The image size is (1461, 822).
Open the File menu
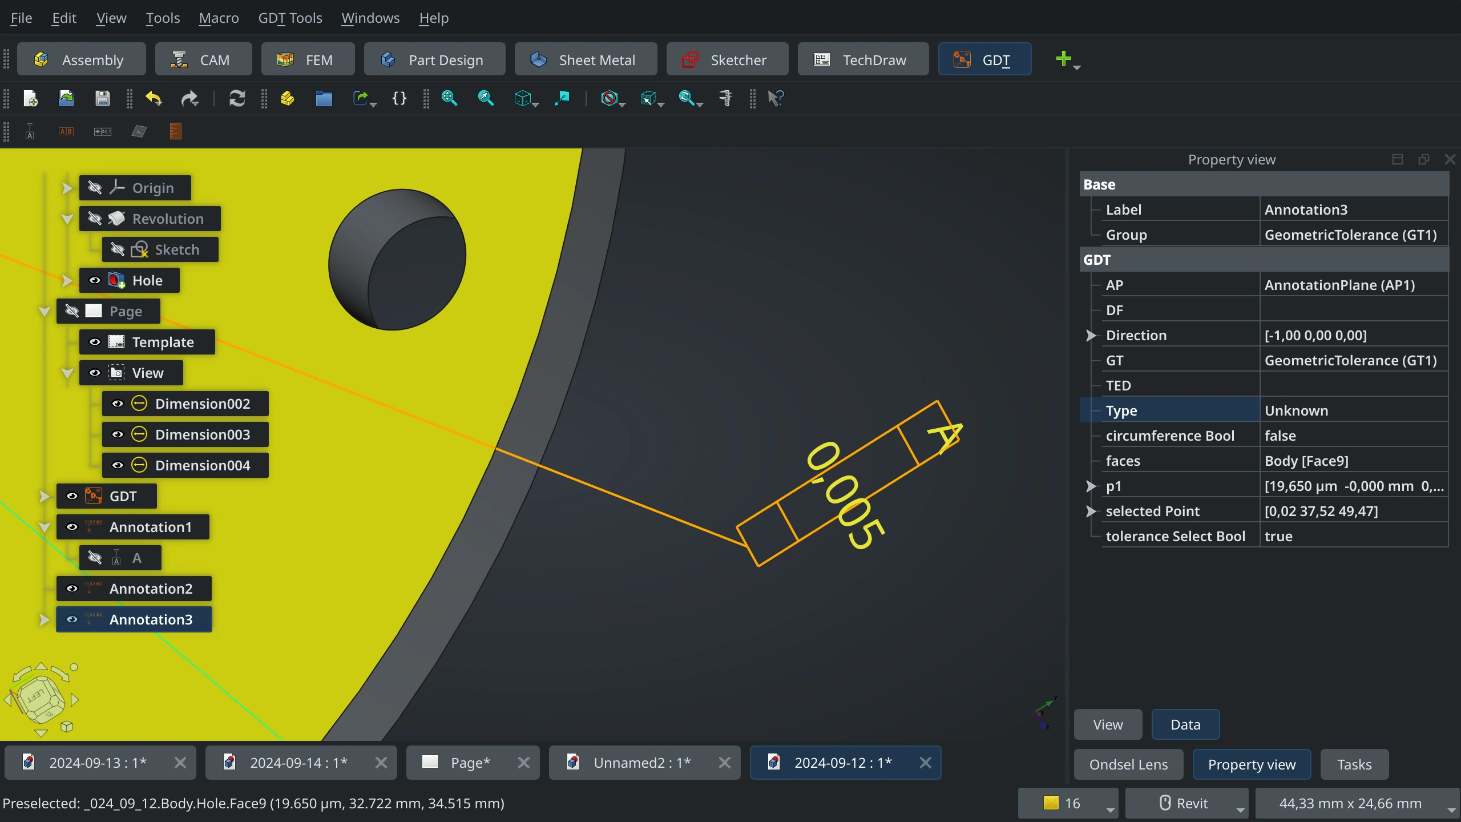pos(21,18)
